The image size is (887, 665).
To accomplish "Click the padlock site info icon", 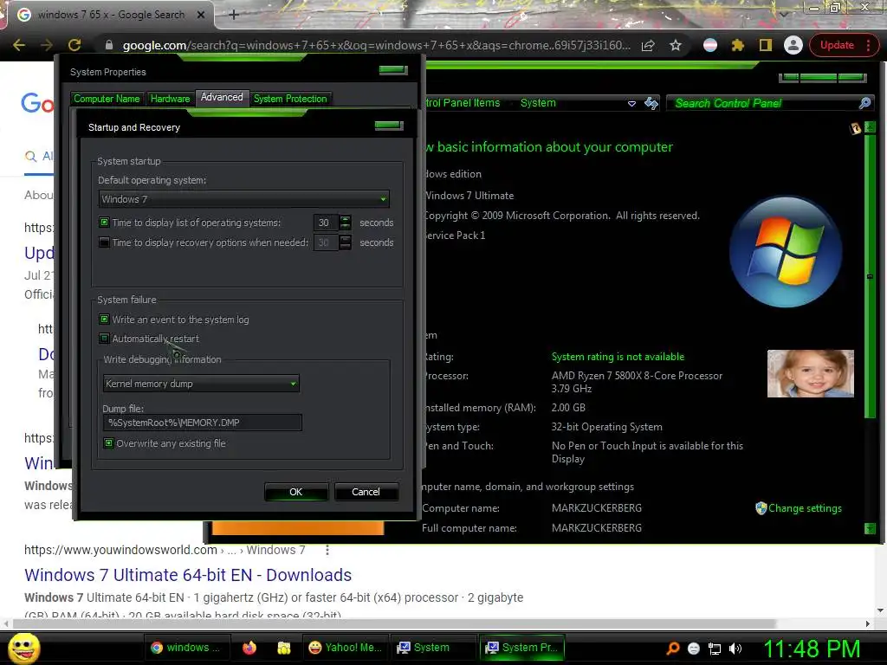I will (x=109, y=45).
